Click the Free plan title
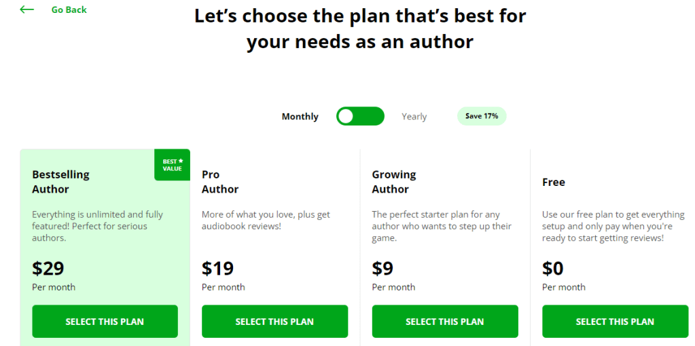The image size is (695, 346). tap(554, 182)
